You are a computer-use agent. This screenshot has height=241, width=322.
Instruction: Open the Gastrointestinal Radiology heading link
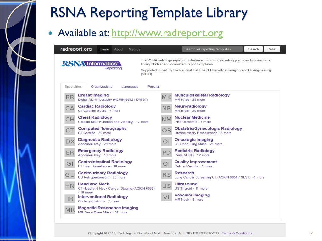pyautogui.click(x=105, y=162)
